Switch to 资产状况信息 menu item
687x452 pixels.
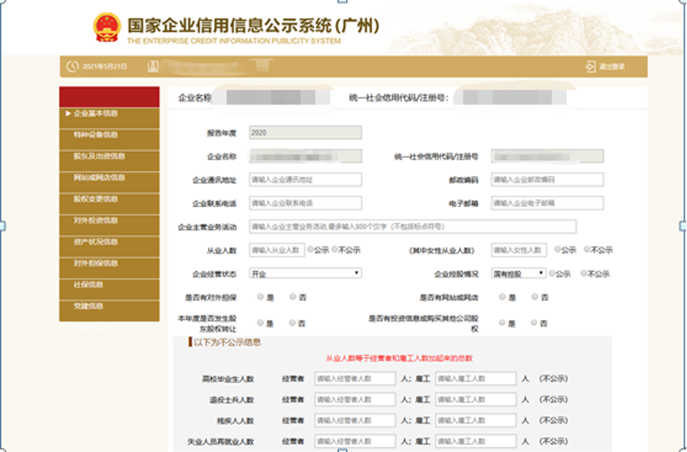pos(95,242)
